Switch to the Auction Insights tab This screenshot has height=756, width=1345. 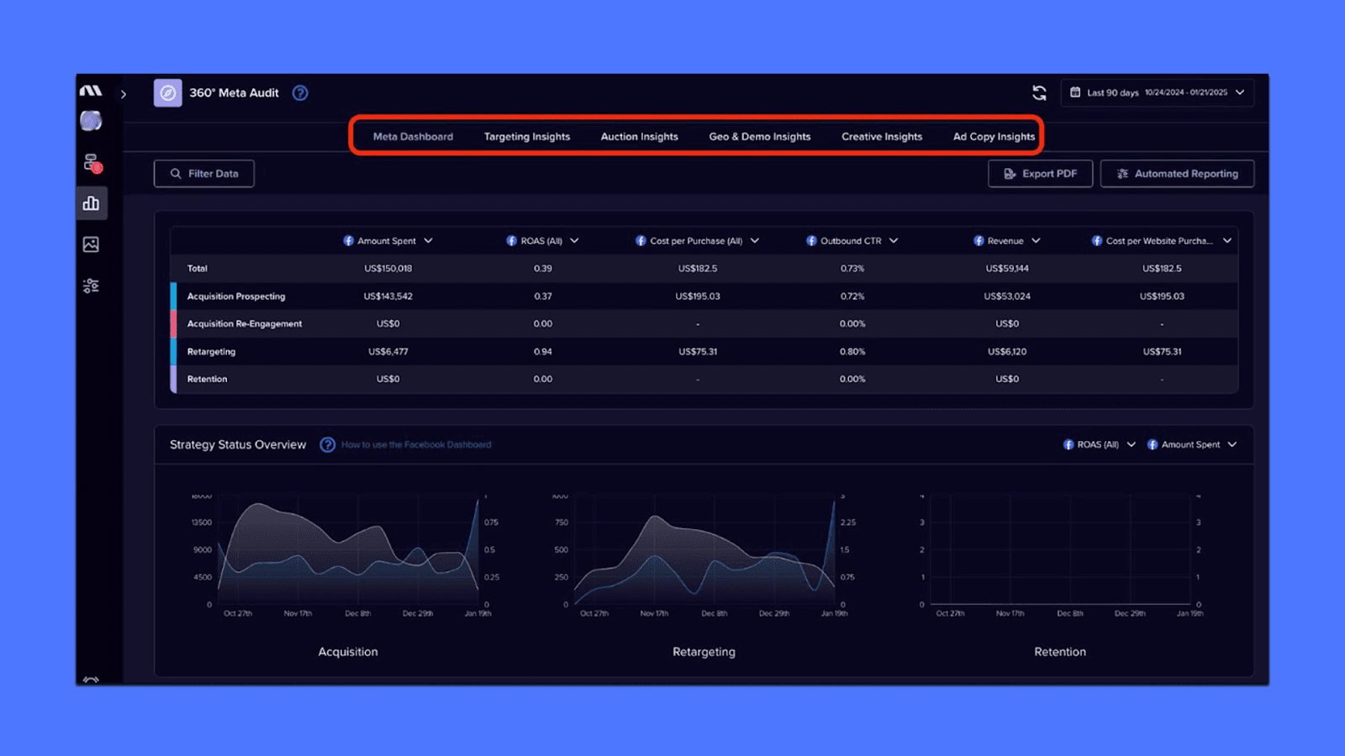[639, 136]
